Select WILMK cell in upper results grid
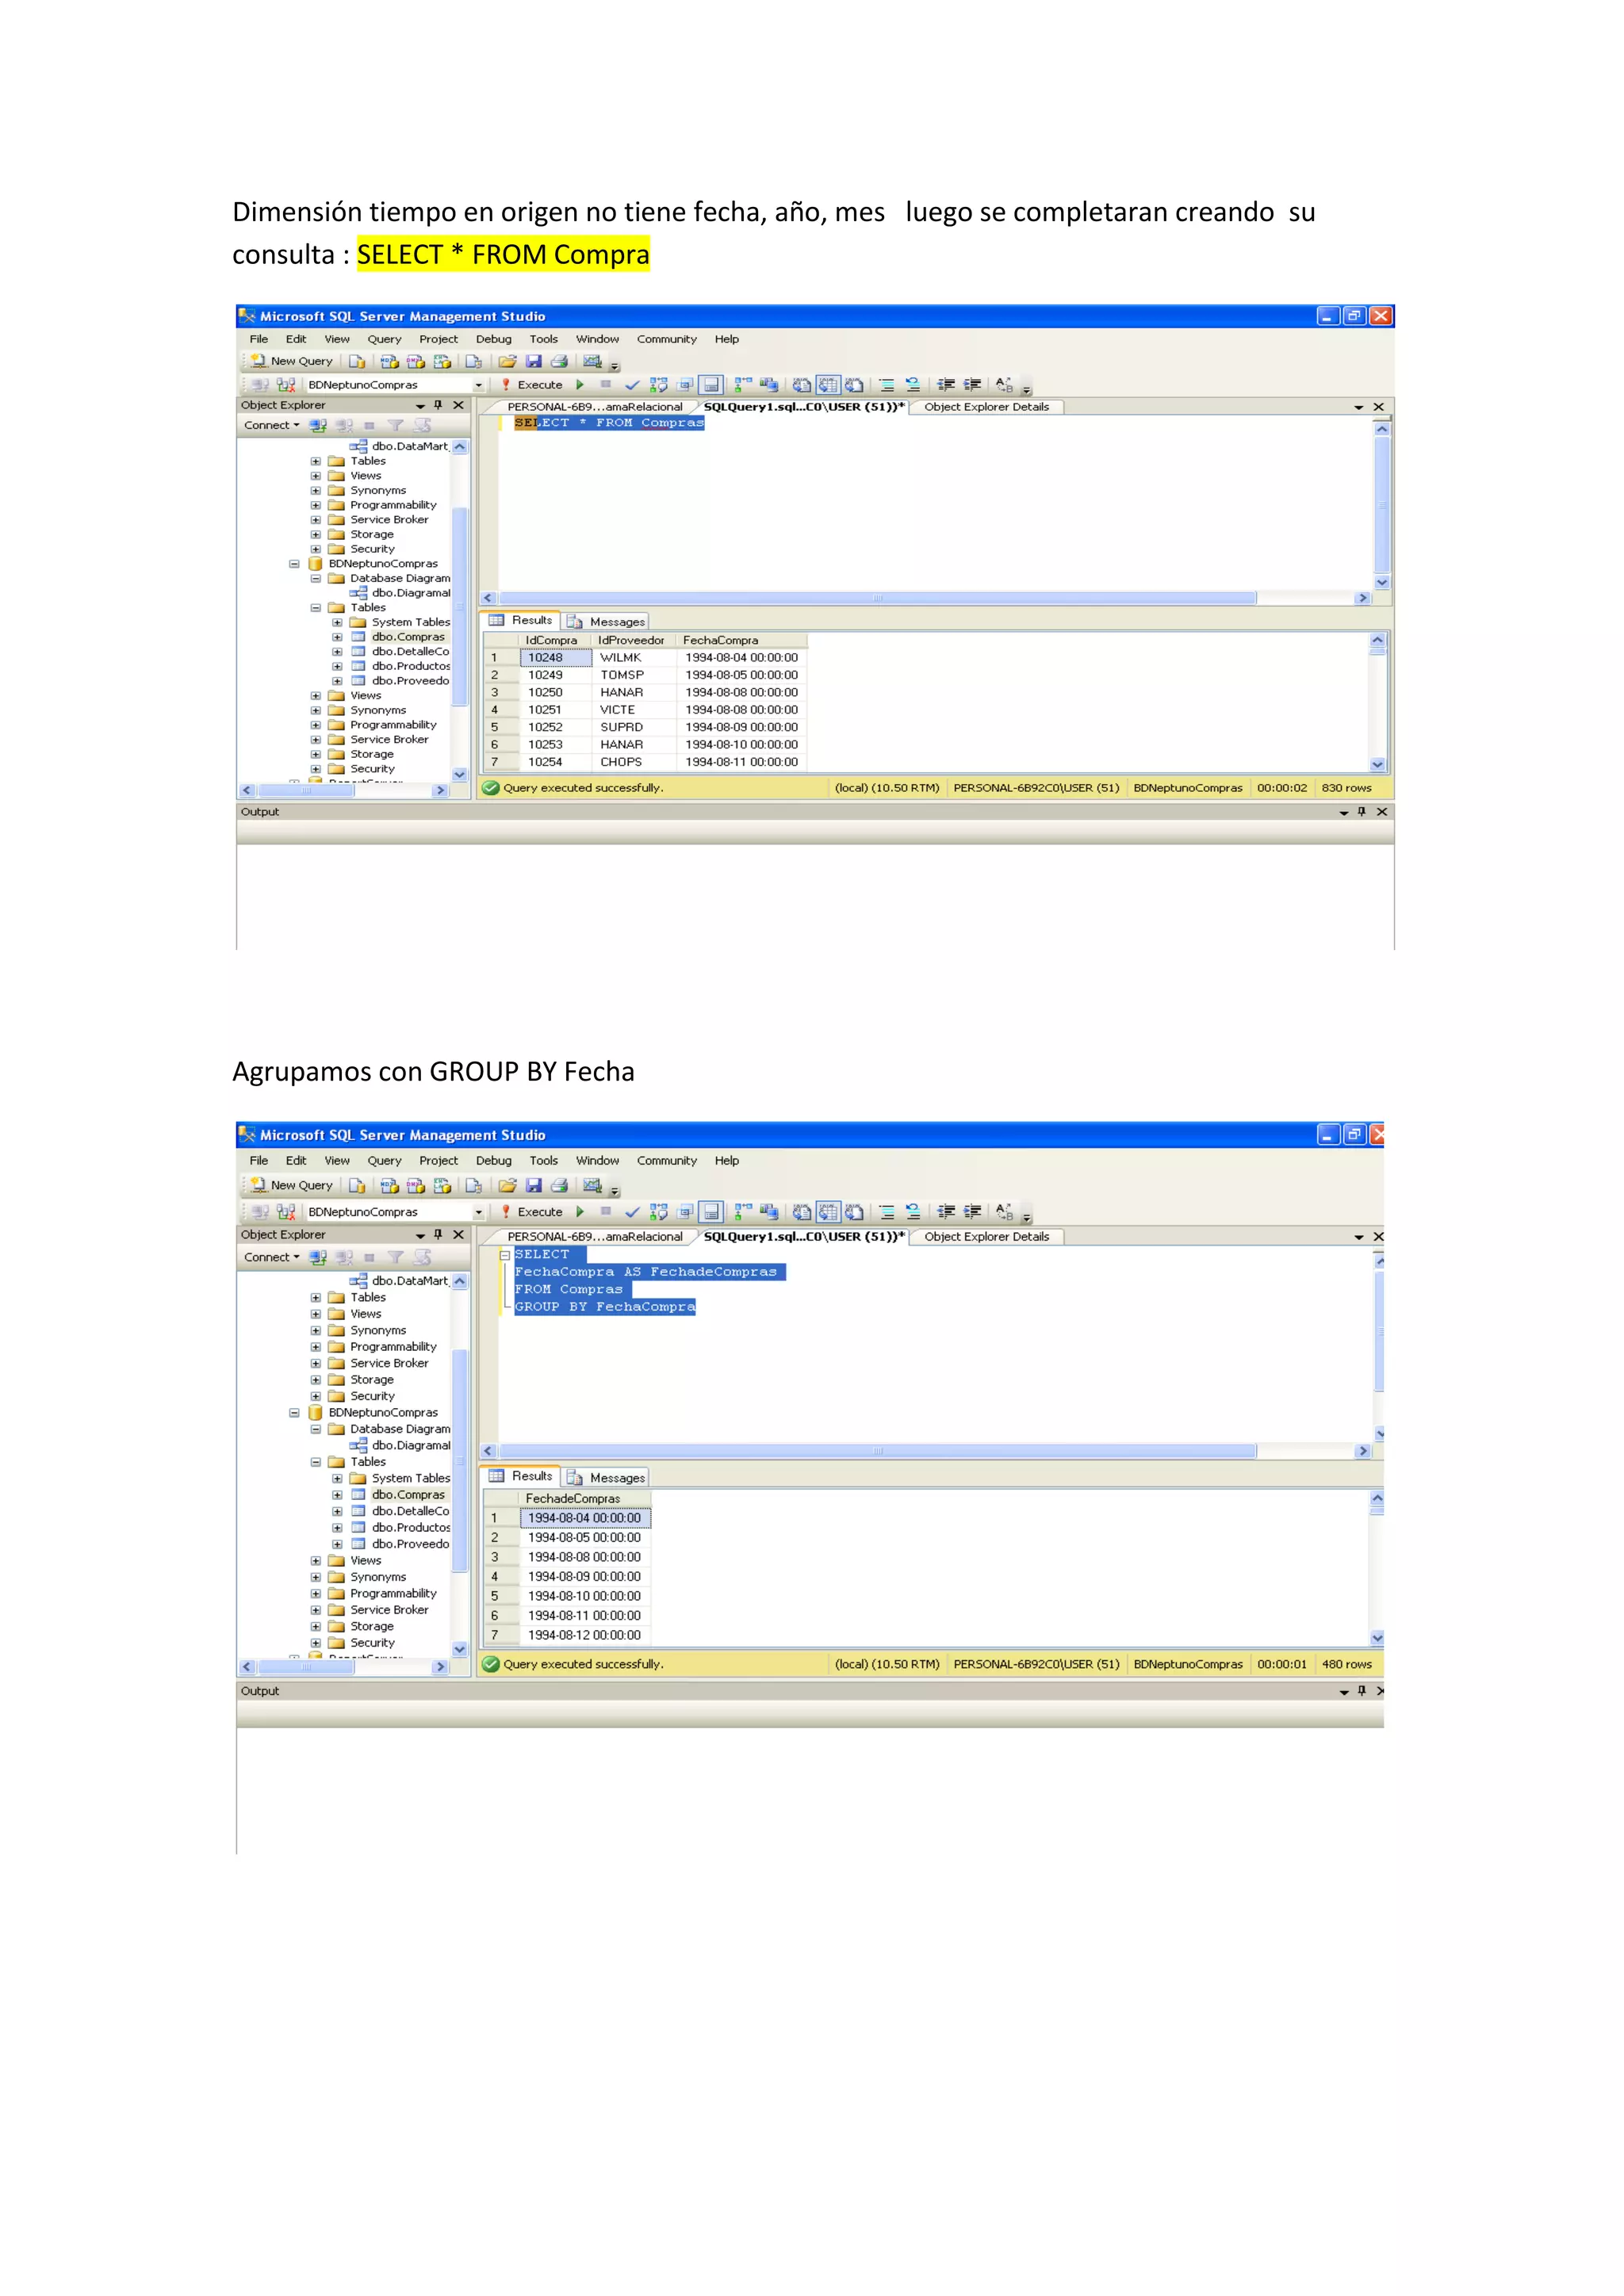 point(633,658)
